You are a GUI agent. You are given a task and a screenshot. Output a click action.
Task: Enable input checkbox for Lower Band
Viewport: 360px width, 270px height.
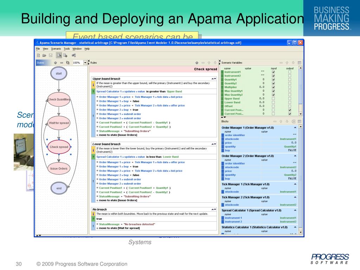point(273,102)
